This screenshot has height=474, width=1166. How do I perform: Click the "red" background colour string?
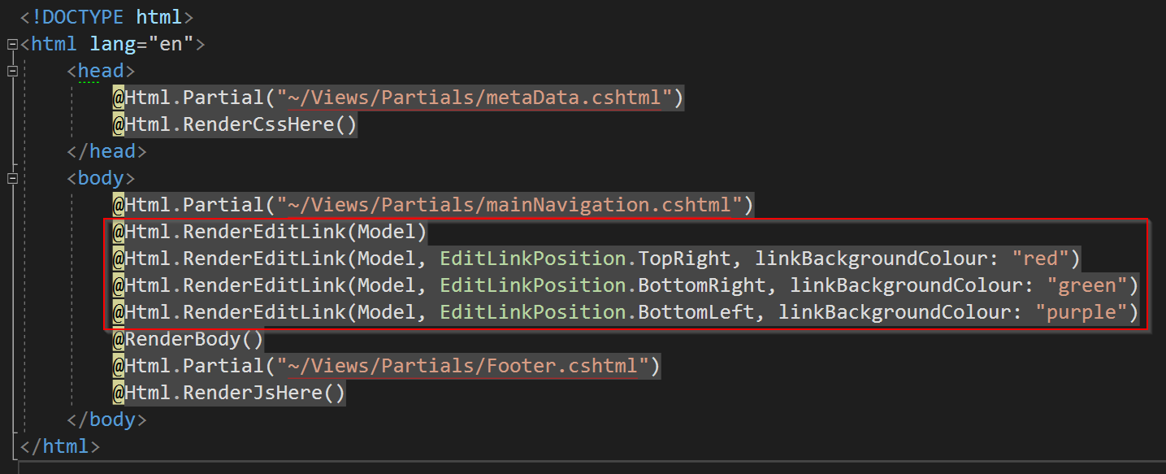tap(1040, 259)
